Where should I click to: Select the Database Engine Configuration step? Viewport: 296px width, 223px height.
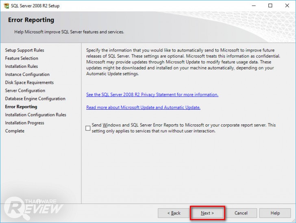(35, 99)
